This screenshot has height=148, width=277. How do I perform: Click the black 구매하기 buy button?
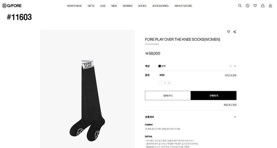[214, 96]
